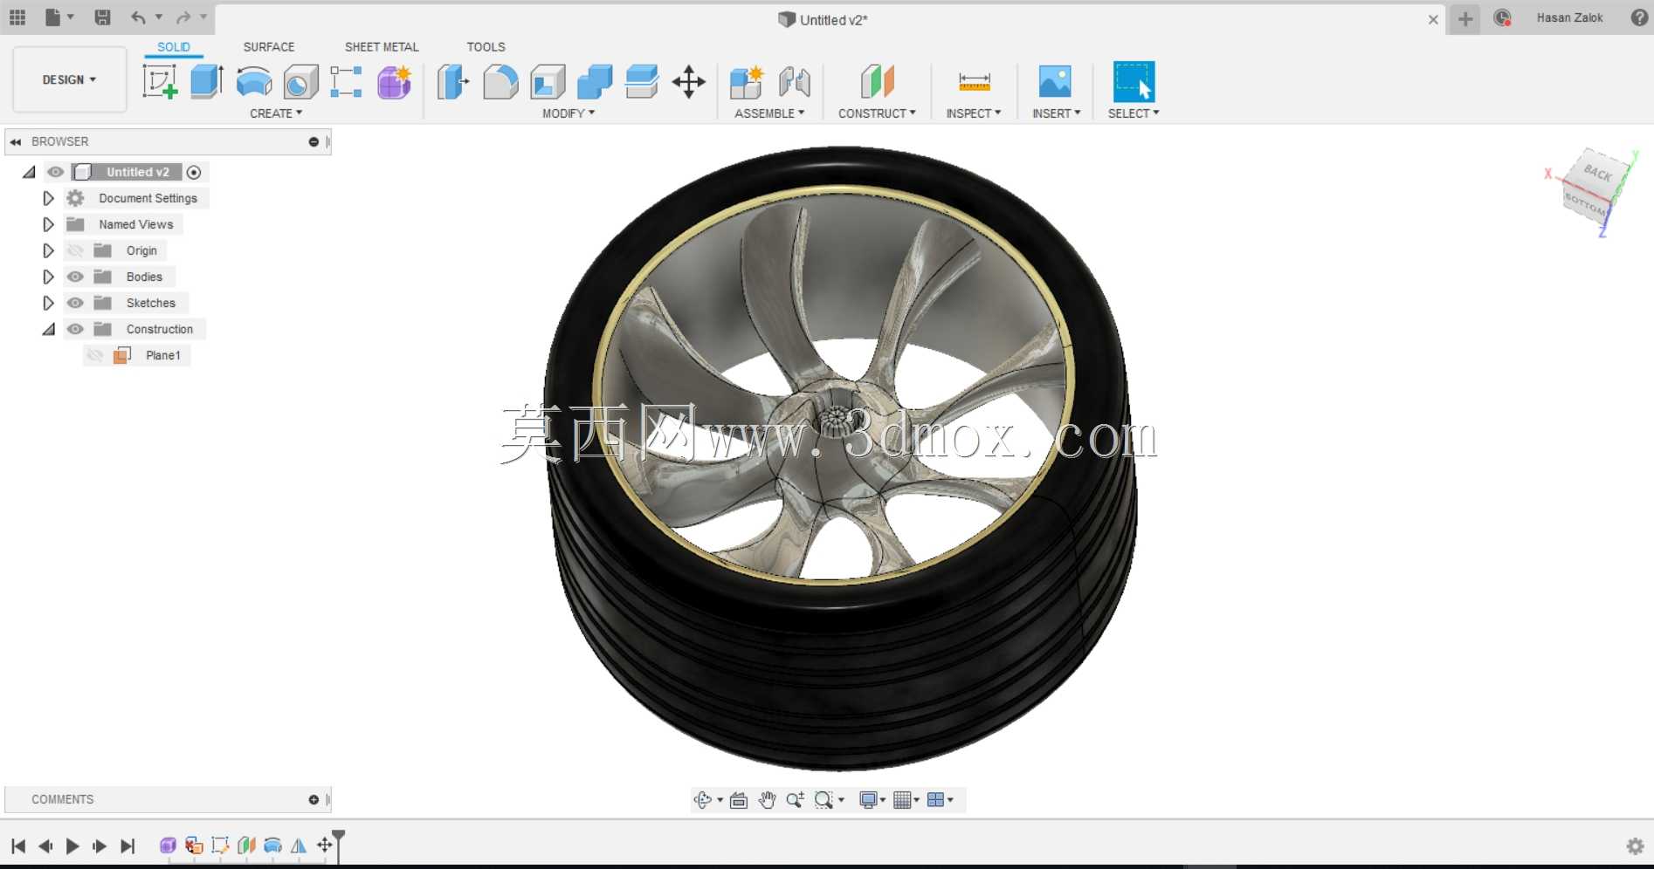1654x869 pixels.
Task: Expand the Sketches node
Action: point(48,303)
